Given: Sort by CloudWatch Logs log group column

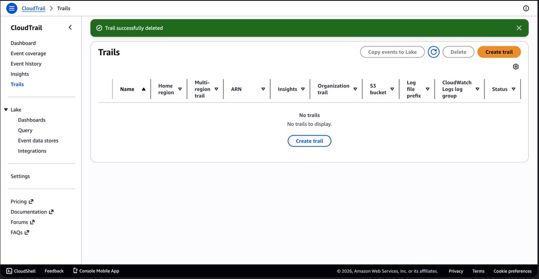Looking at the screenshot, I should tap(460, 89).
